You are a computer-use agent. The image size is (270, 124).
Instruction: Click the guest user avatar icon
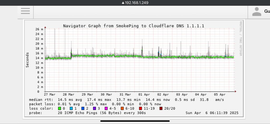pyautogui.click(x=257, y=12)
